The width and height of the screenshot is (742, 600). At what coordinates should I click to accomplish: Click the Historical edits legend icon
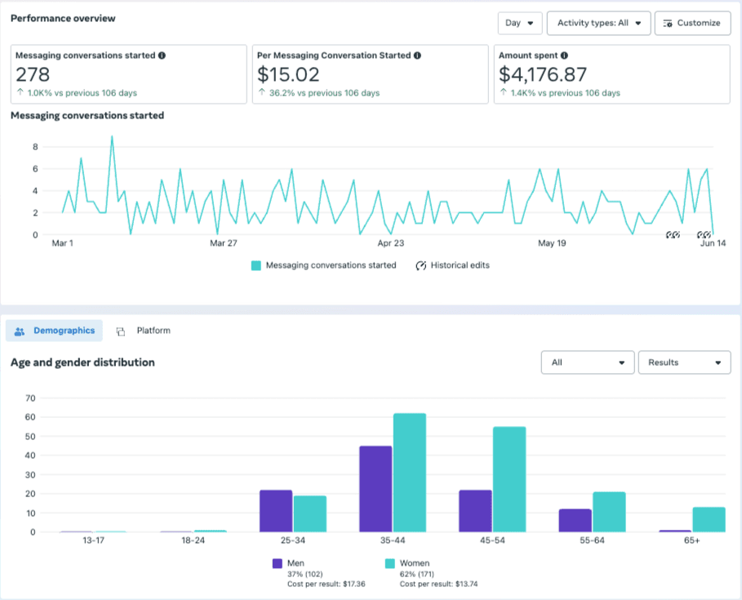click(x=420, y=265)
